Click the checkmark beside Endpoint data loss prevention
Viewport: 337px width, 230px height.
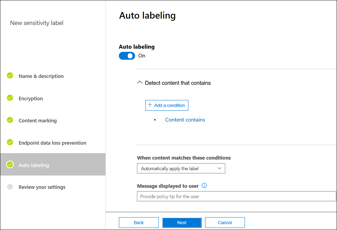10,143
